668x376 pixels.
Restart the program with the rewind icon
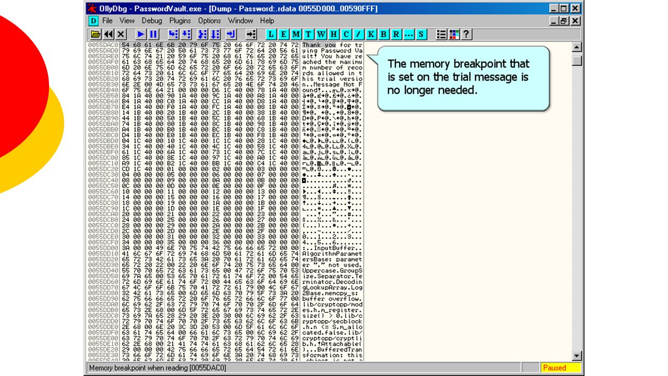(108, 34)
